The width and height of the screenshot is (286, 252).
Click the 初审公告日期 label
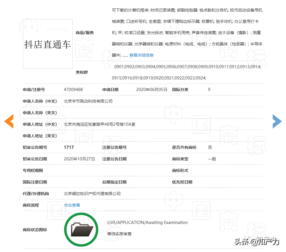coord(35,159)
